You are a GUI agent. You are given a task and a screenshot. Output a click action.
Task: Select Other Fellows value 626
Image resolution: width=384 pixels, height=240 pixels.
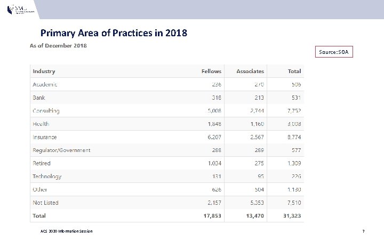217,189
